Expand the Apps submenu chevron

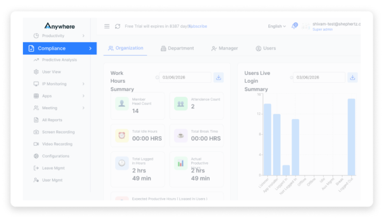pyautogui.click(x=84, y=96)
